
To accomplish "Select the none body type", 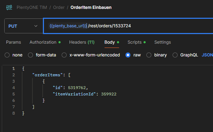I will pyautogui.click(x=7, y=55).
